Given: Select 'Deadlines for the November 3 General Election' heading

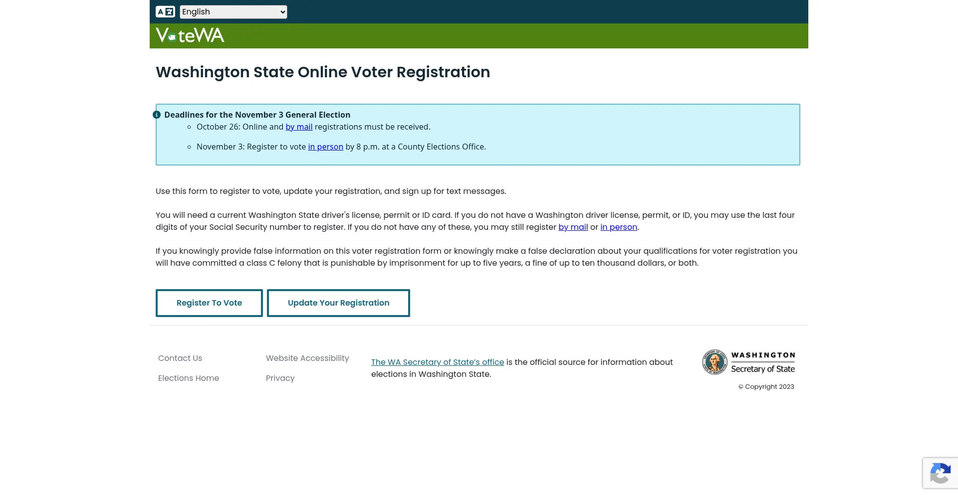Looking at the screenshot, I should pyautogui.click(x=257, y=115).
